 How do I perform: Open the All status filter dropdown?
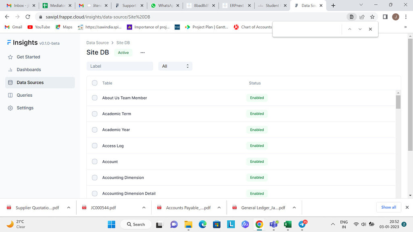pos(175,66)
